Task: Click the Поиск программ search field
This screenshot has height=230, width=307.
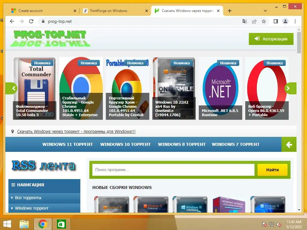Action: (173, 170)
